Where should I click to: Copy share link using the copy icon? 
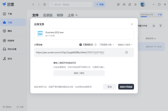pos(126,53)
